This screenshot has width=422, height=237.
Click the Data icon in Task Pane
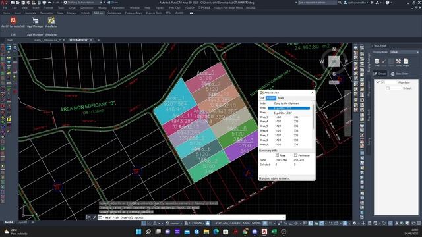(377, 63)
